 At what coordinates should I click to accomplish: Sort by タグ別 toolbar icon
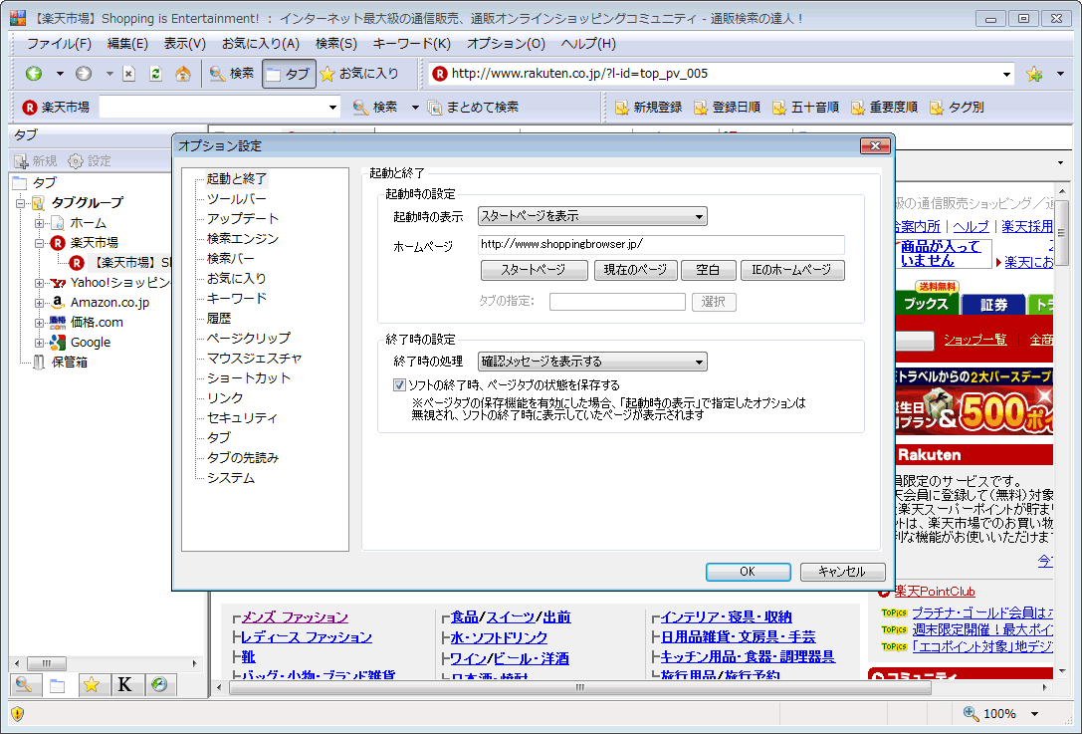click(x=957, y=107)
